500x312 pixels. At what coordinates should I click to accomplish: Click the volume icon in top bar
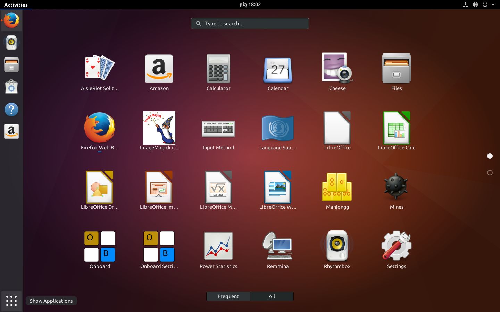click(x=475, y=5)
